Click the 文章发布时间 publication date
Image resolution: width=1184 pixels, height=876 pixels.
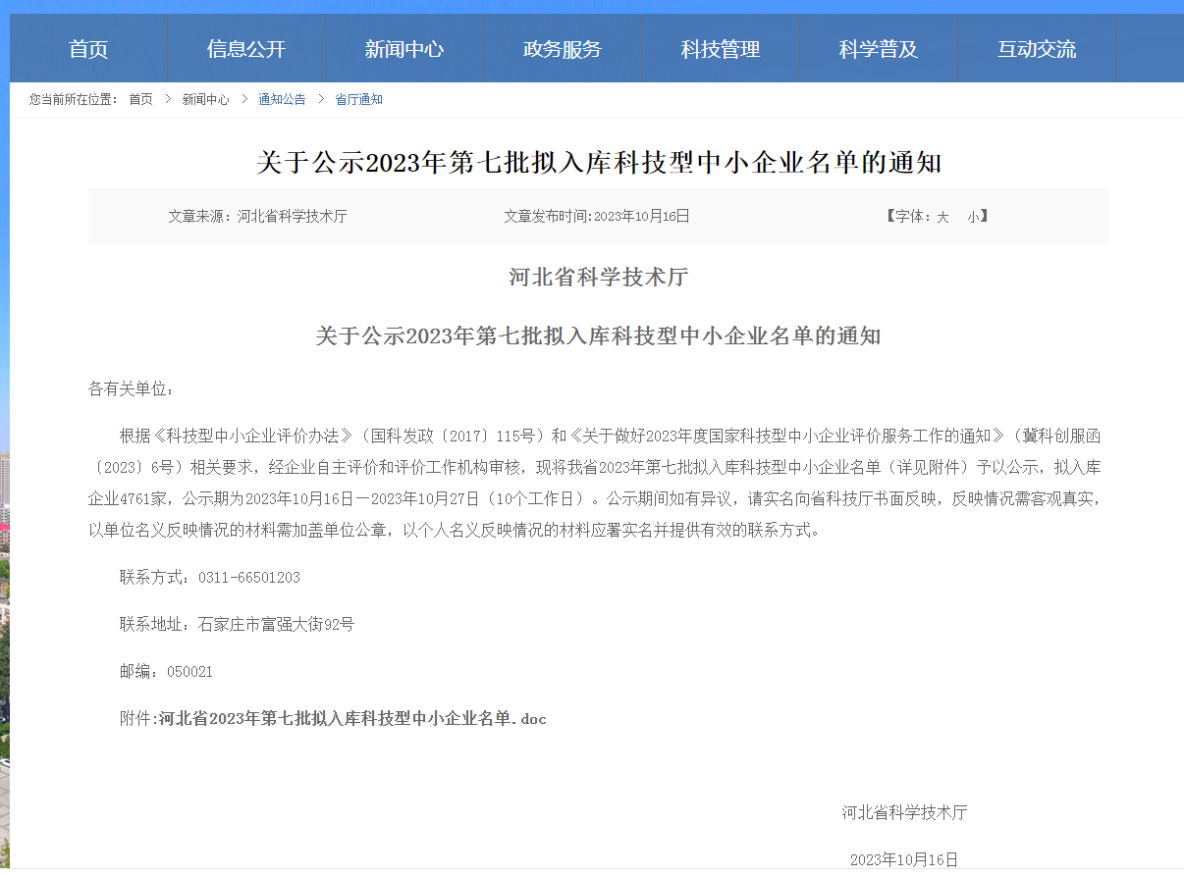[x=597, y=217]
